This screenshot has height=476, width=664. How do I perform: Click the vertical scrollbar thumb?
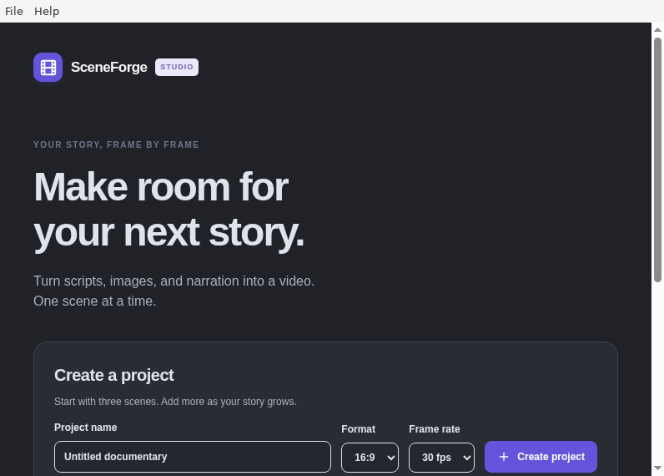(x=657, y=160)
